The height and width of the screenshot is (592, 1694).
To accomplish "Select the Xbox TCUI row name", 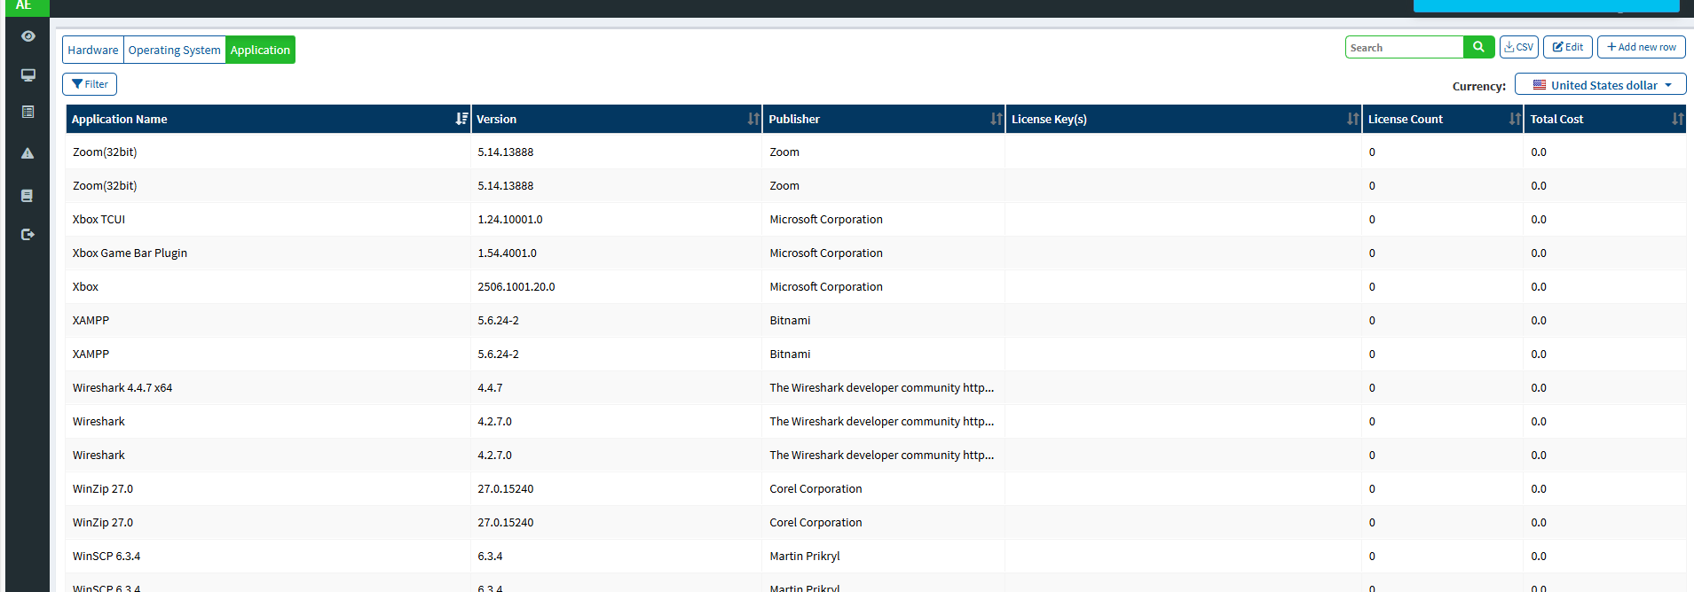I will pyautogui.click(x=99, y=219).
